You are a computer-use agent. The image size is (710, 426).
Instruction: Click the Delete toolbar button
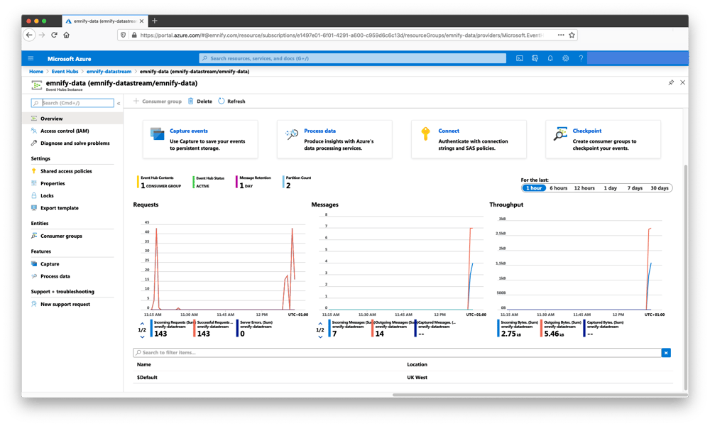[x=200, y=102]
